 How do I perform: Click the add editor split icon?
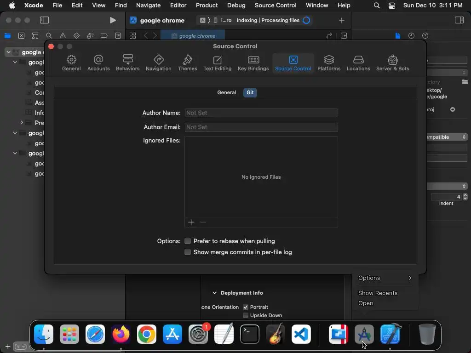344,36
